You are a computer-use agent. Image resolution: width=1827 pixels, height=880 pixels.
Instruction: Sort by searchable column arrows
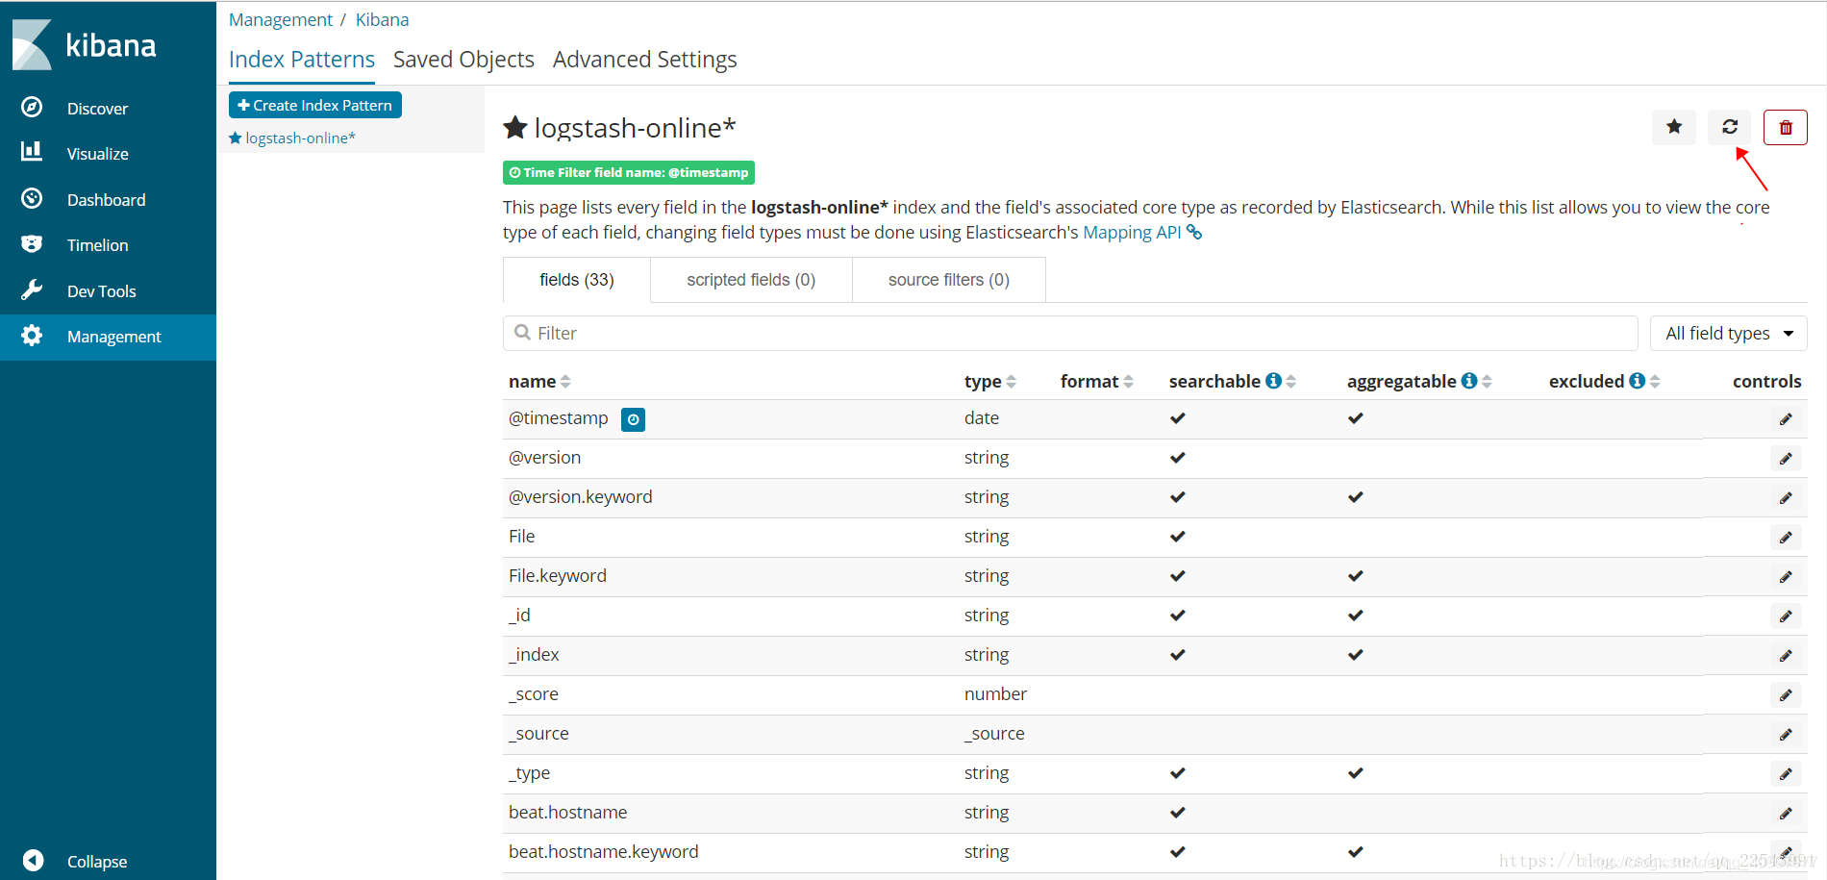(x=1291, y=382)
